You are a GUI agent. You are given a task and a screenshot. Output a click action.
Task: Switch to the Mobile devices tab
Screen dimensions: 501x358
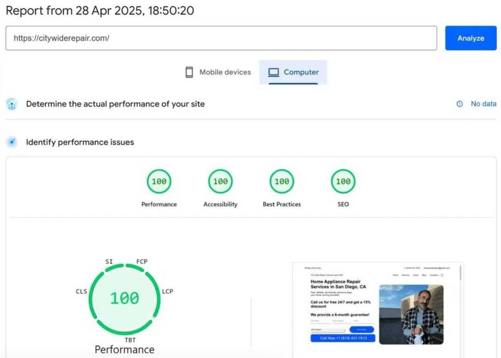(218, 72)
